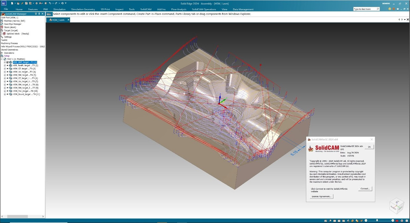Click the Redo arrow in quick access toolbar
The height and width of the screenshot is (223, 410).
pyautogui.click(x=56, y=3)
